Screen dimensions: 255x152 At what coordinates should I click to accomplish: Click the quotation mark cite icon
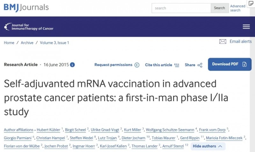177,65
